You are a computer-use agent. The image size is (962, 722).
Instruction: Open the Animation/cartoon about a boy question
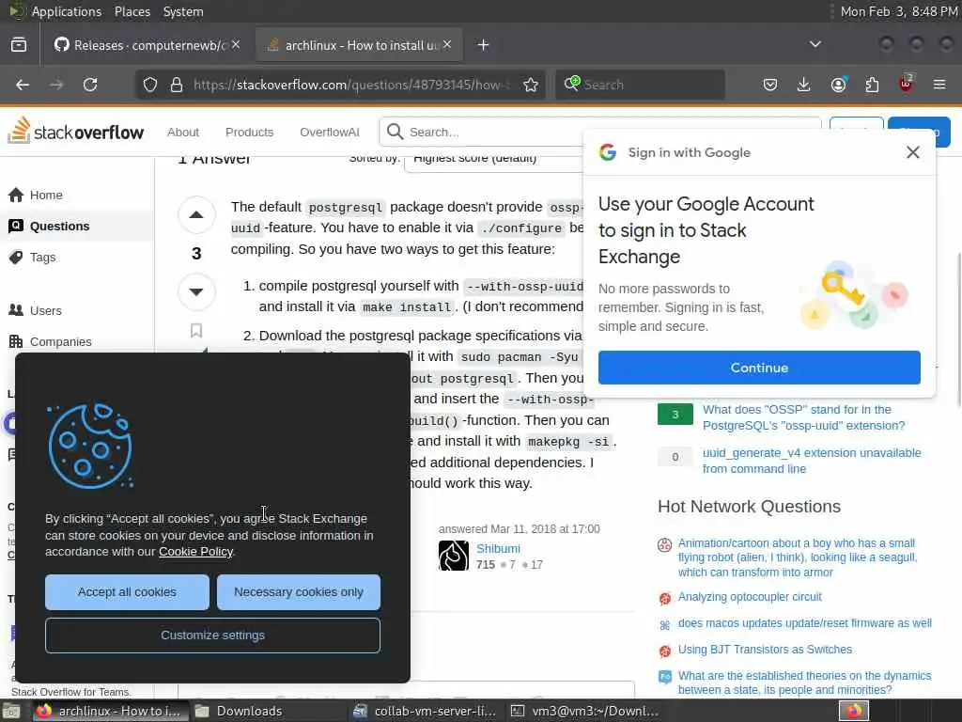pyautogui.click(x=798, y=557)
